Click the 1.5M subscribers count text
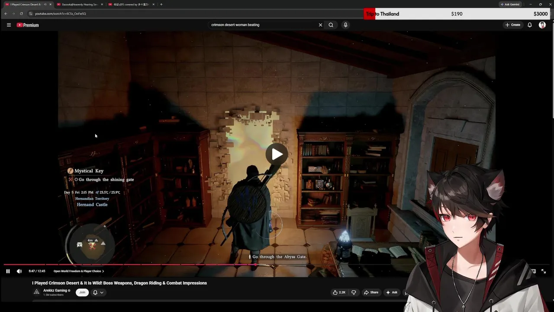 coord(53,295)
